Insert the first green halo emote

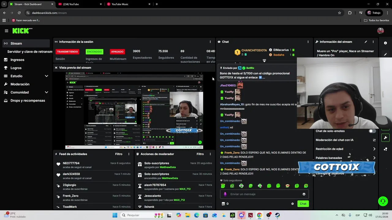[223, 186]
